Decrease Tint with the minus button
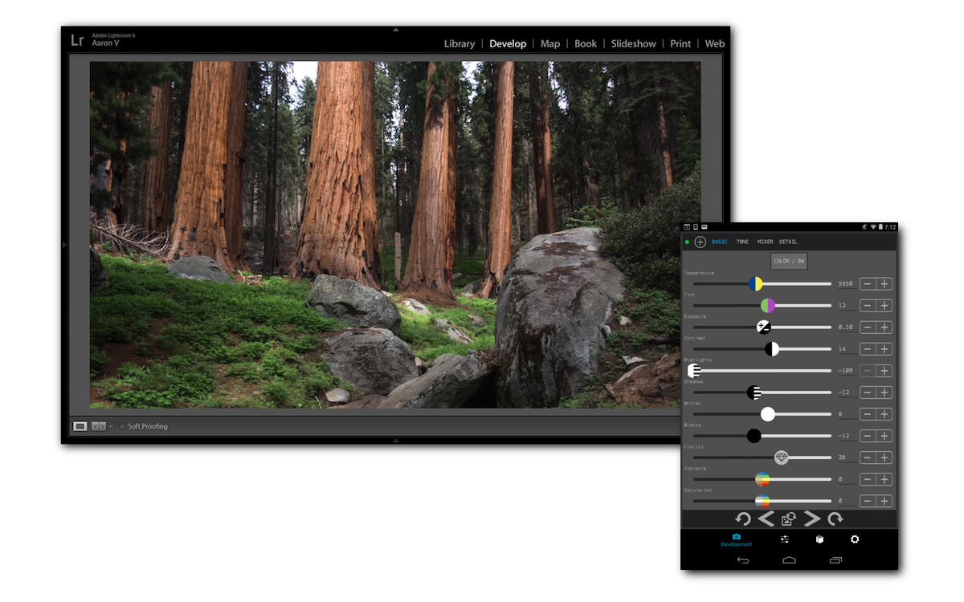The width and height of the screenshot is (964, 602). 868,305
